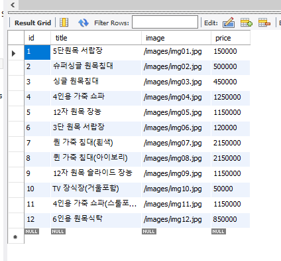
Task: Select cell '/images/img09.jpg'
Action: click(176, 174)
